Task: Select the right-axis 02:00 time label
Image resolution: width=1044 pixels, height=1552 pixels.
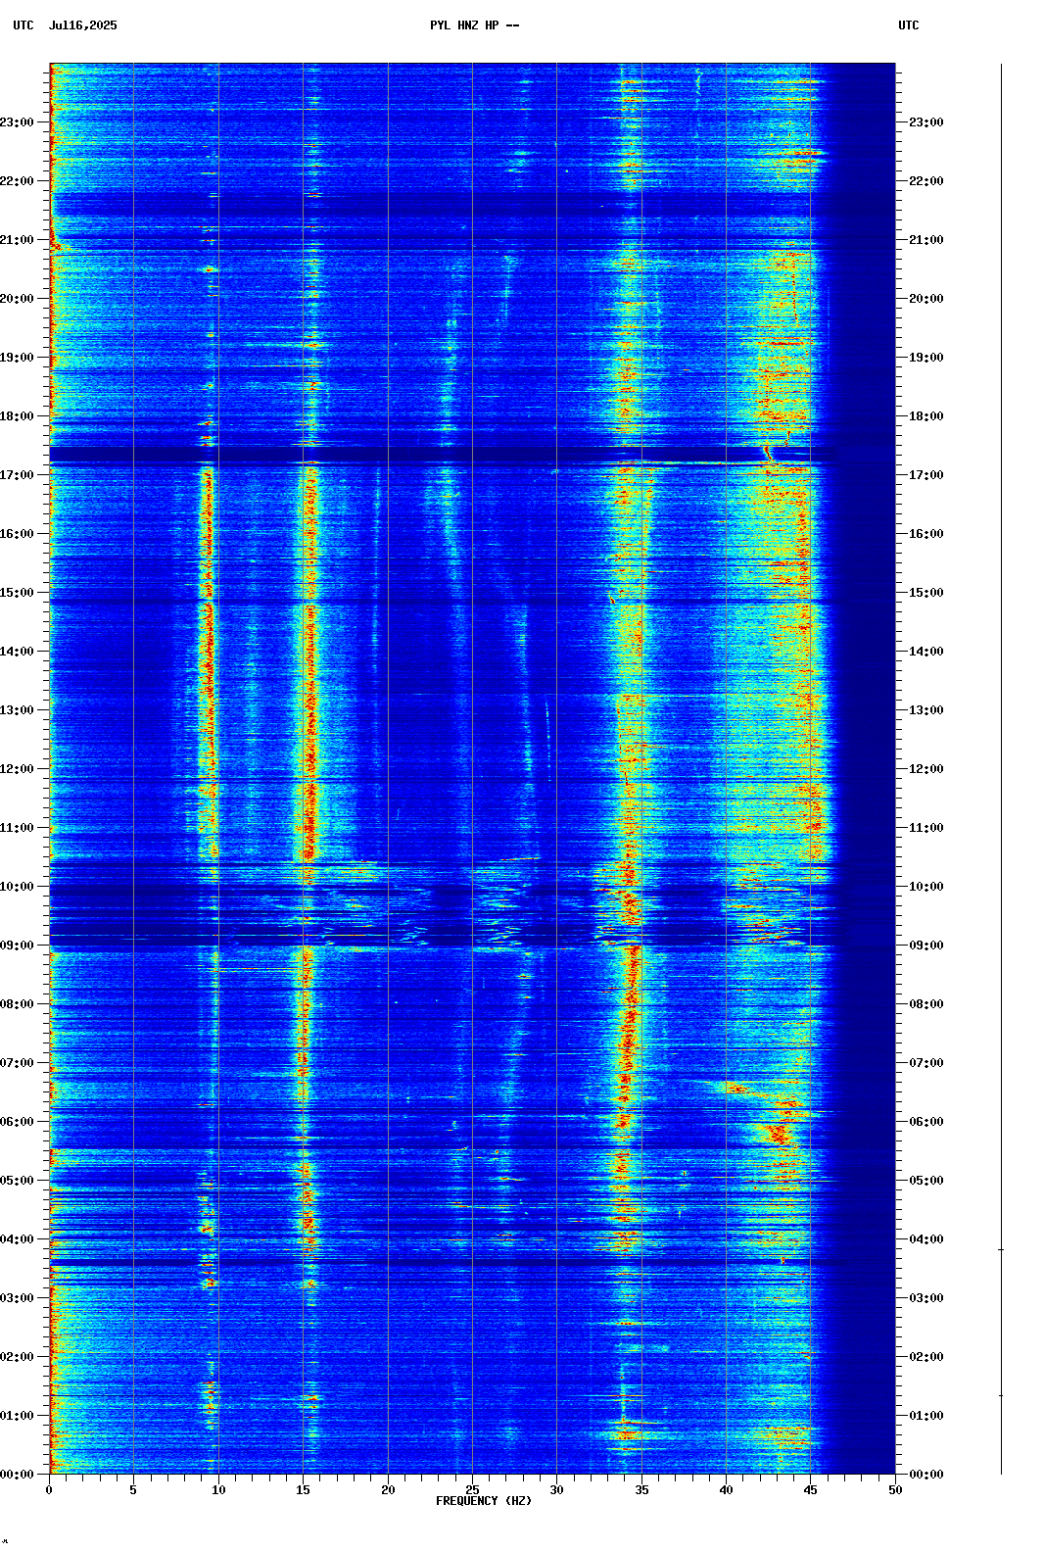Action: click(926, 1357)
